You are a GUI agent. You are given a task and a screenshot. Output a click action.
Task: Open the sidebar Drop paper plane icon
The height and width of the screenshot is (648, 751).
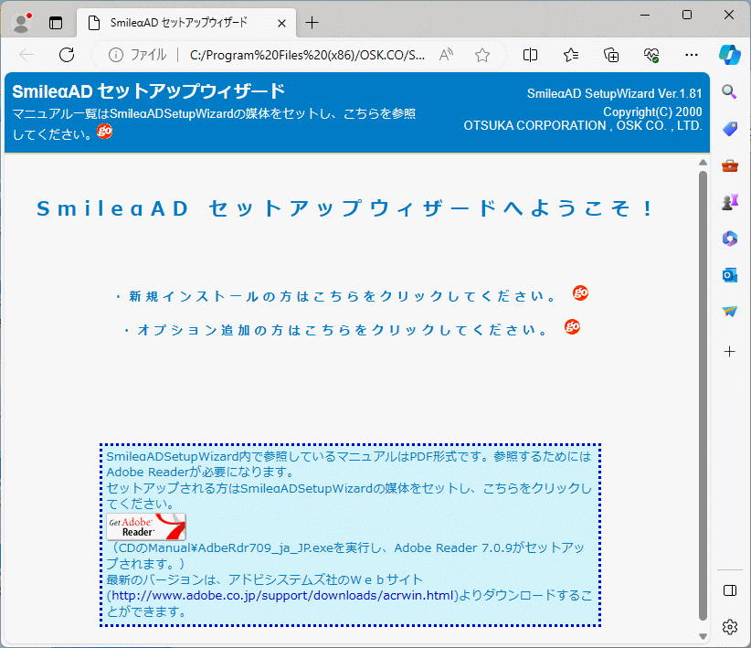pyautogui.click(x=729, y=312)
